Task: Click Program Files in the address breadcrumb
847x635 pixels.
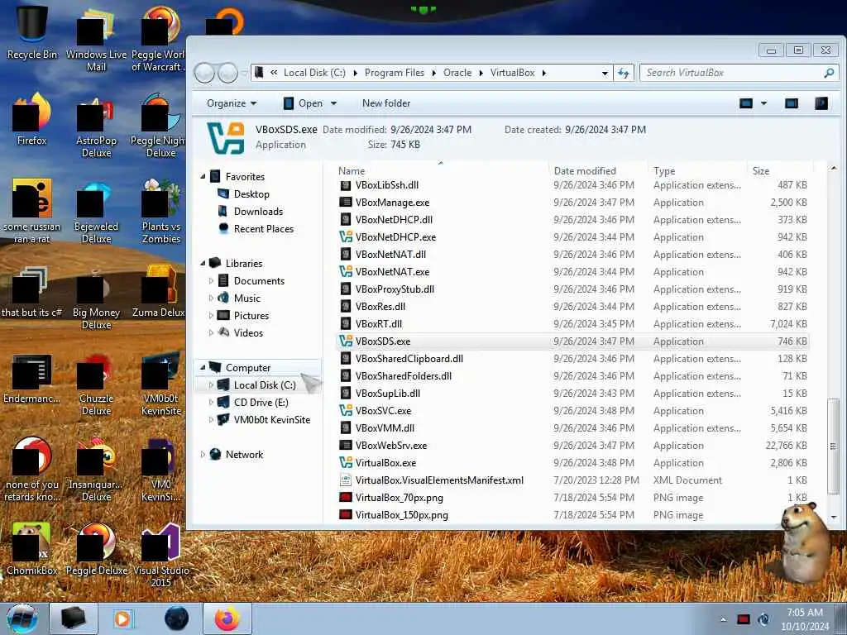Action: point(395,73)
